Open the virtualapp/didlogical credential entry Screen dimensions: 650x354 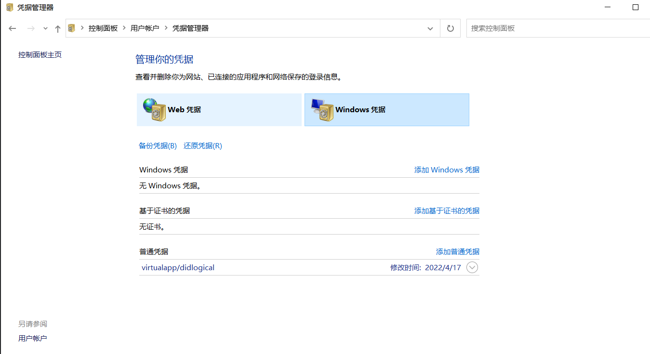[x=309, y=267]
